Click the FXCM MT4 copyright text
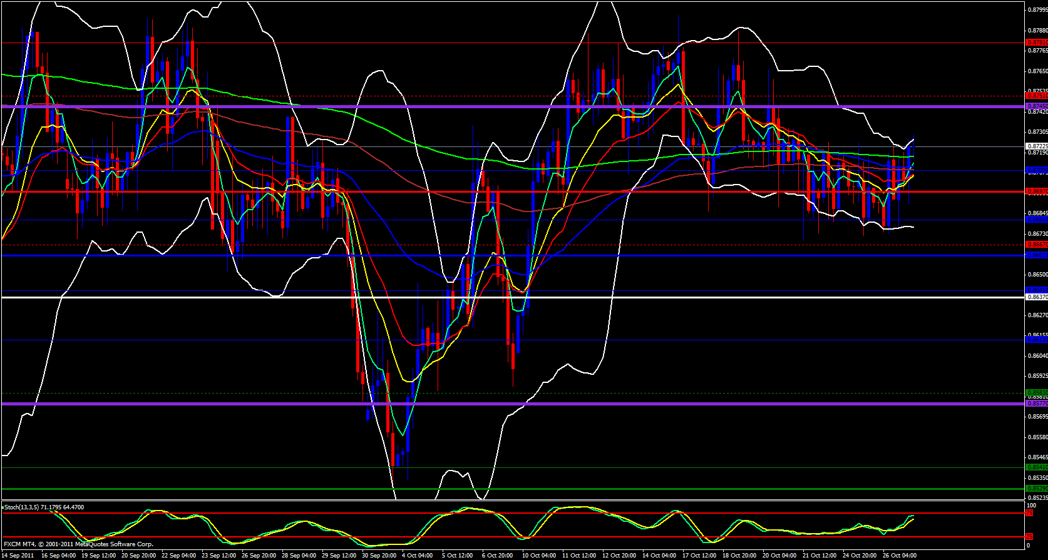1048x560 pixels. pos(78,544)
